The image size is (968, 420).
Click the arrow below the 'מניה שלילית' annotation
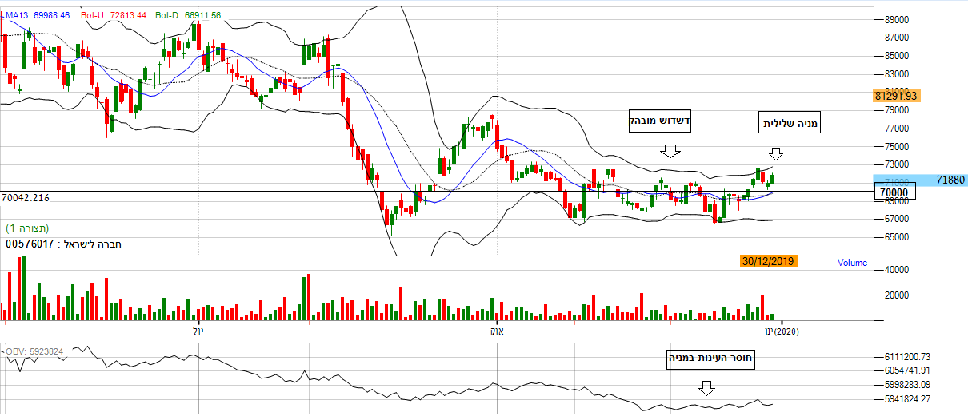(776, 153)
